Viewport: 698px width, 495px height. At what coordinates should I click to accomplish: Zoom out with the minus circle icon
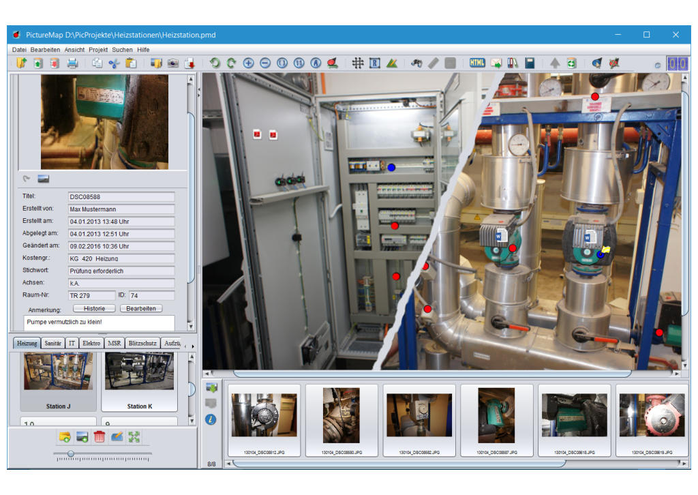pyautogui.click(x=265, y=63)
